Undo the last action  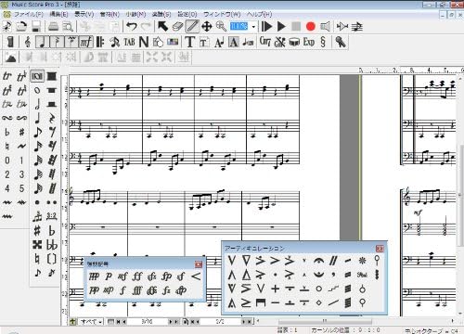pyautogui.click(x=132, y=27)
